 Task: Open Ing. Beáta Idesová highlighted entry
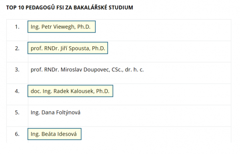coord(54,134)
